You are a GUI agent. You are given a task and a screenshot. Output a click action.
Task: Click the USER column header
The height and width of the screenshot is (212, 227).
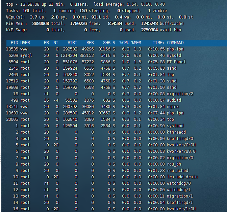[x=25, y=43]
